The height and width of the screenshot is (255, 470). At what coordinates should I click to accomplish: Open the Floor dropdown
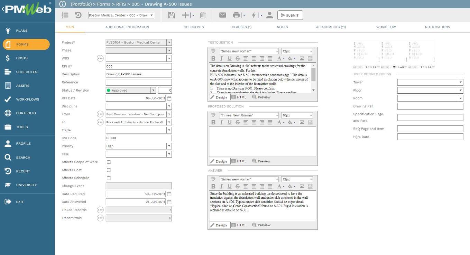pos(460,90)
